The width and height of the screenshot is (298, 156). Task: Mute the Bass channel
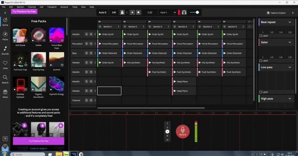pyautogui.click(x=91, y=53)
